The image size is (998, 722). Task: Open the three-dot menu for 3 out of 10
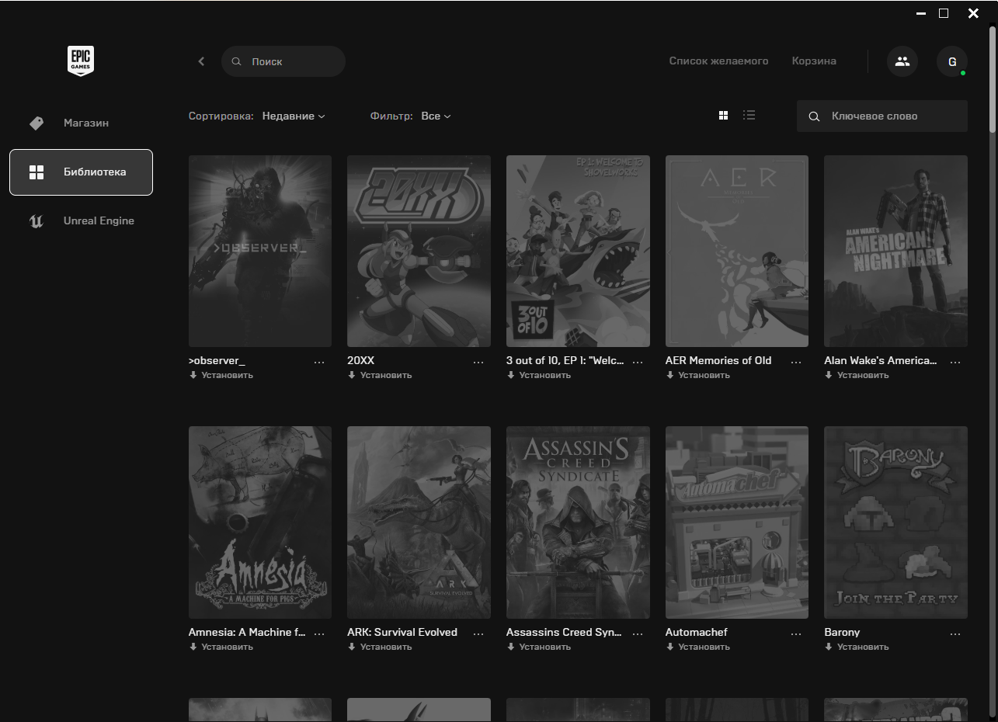coord(638,362)
